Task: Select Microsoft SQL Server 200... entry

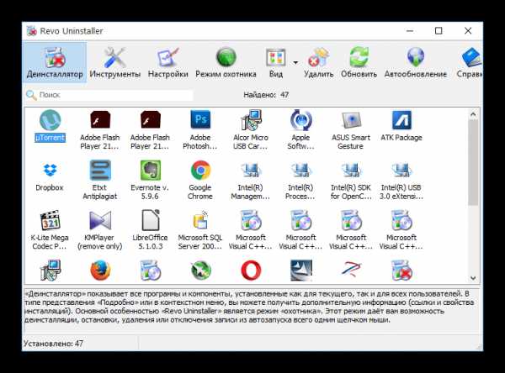Action: (200, 230)
